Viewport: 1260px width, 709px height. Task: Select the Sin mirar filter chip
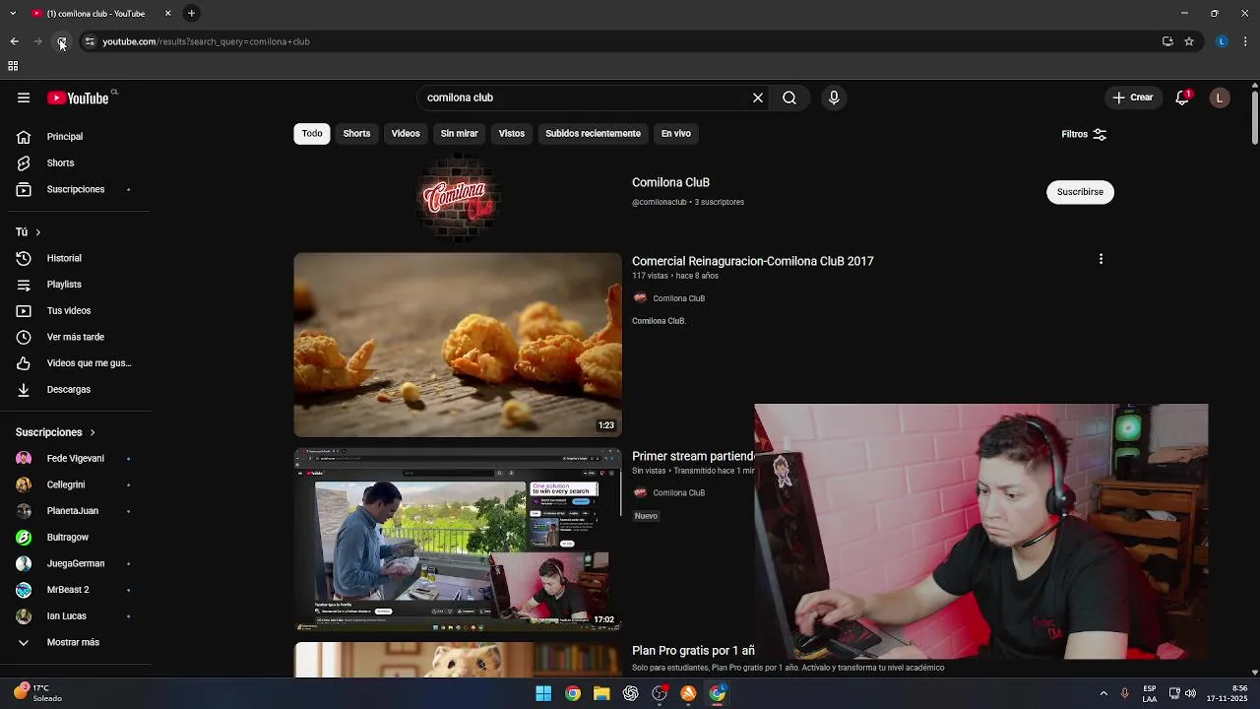(x=459, y=134)
